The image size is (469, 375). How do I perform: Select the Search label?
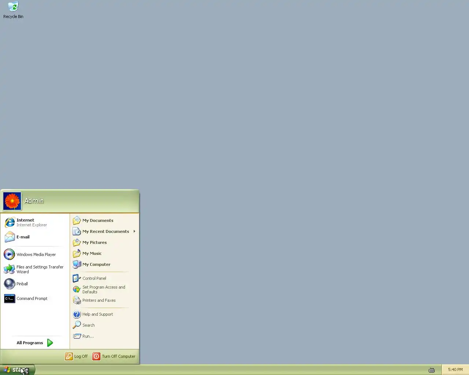tap(88, 325)
